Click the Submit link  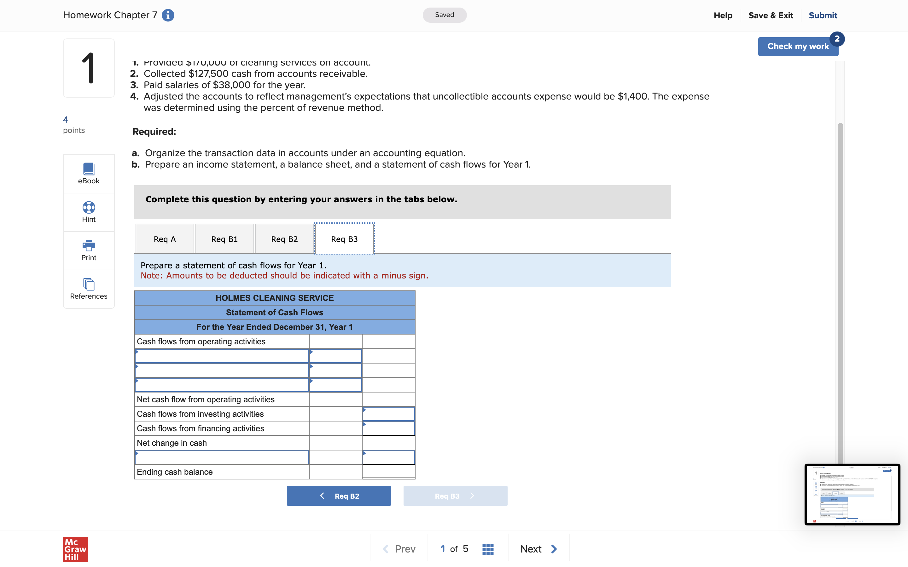pos(823,15)
